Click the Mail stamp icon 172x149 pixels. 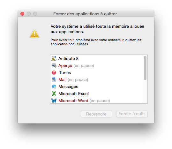click(54, 79)
